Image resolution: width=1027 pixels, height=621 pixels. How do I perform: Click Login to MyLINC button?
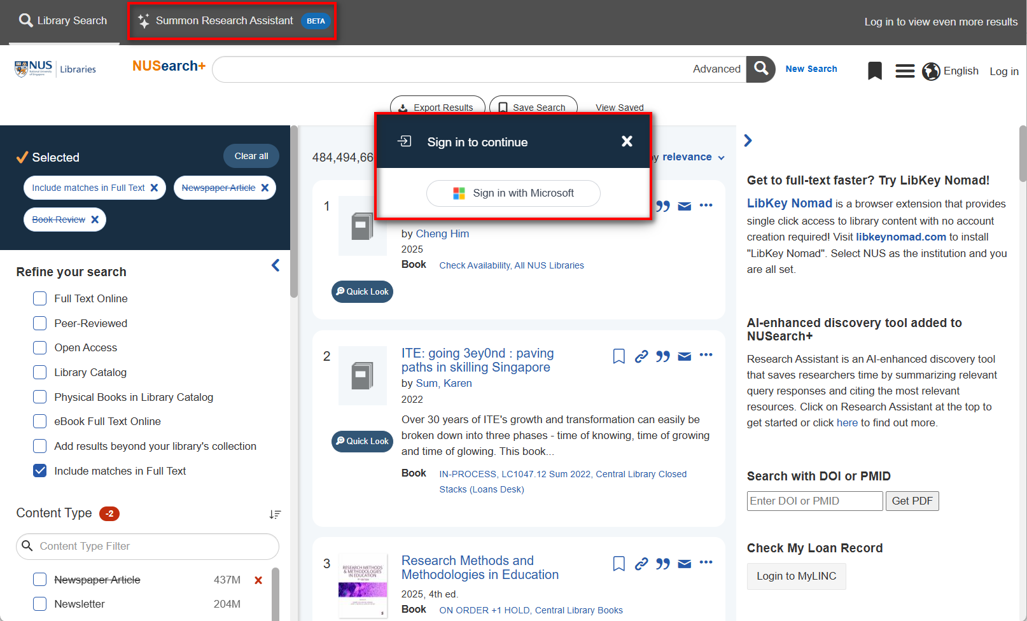[796, 576]
